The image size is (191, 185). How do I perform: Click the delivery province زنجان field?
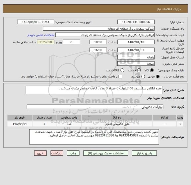(x=136, y=57)
